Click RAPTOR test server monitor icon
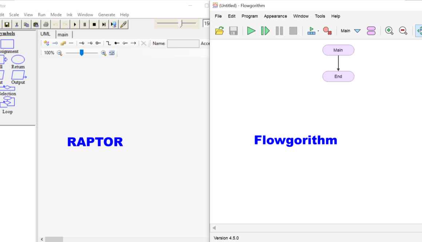This screenshot has width=422, height=242. 114,24
